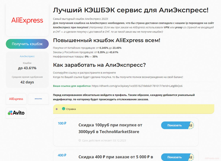The image size is (221, 161).
Task: Open the yellow Справка panel
Action: [x=124, y=109]
